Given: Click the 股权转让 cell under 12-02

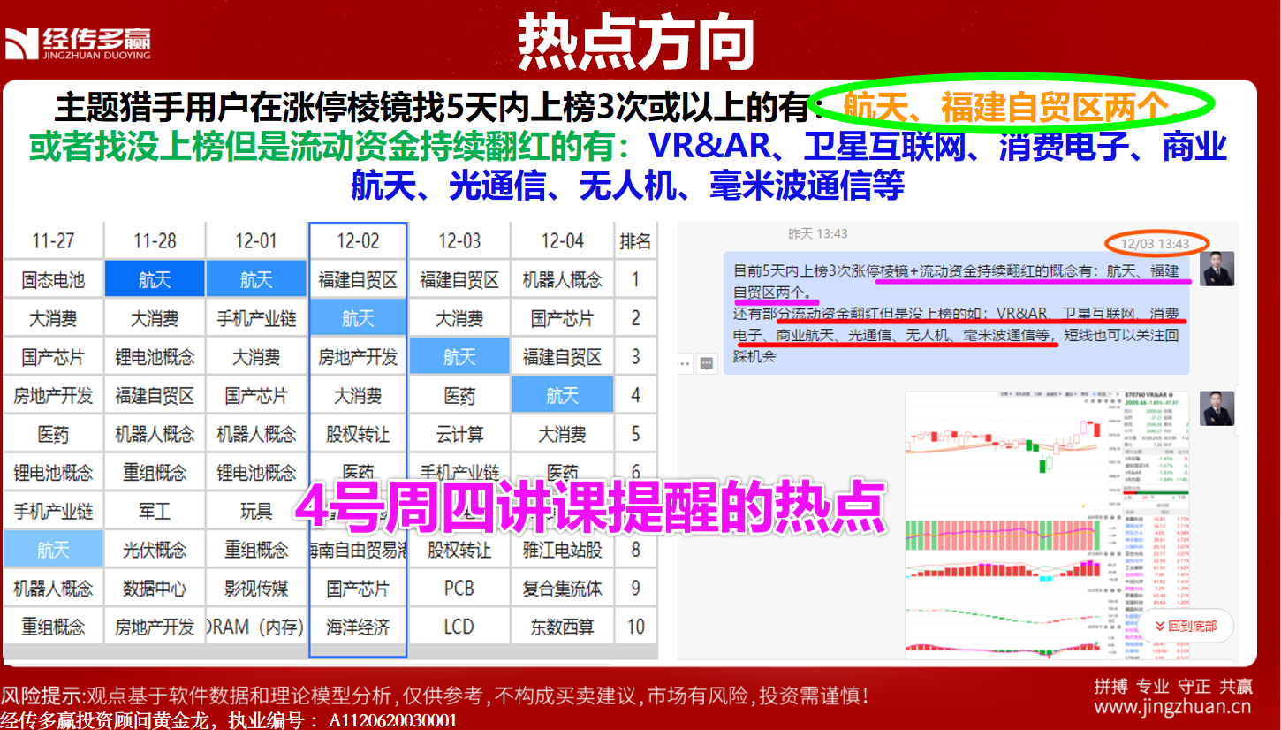Looking at the screenshot, I should pyautogui.click(x=358, y=434).
